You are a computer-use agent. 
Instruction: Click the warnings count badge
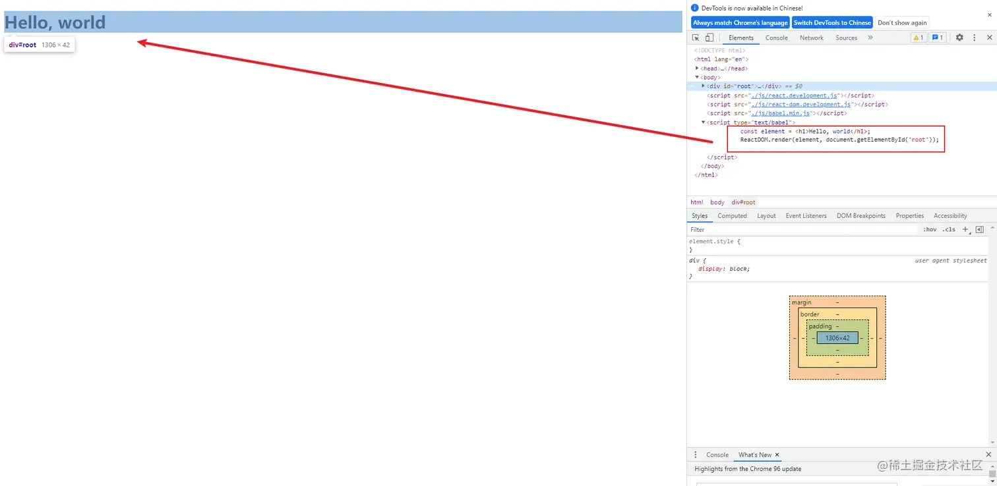coord(918,38)
